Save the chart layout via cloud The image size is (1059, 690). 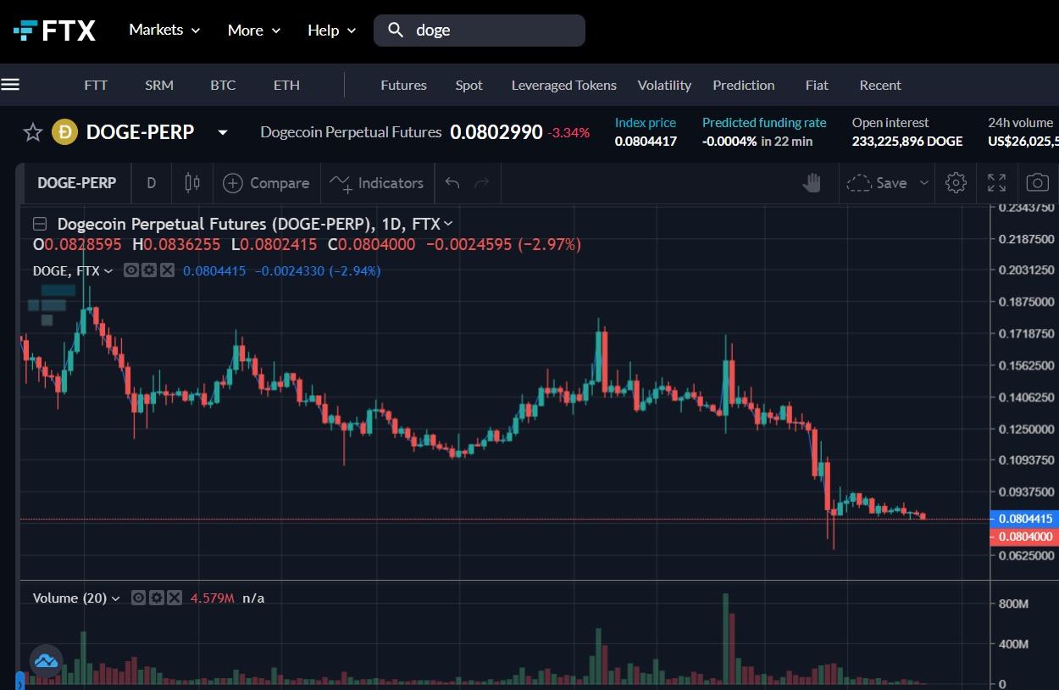[x=876, y=183]
